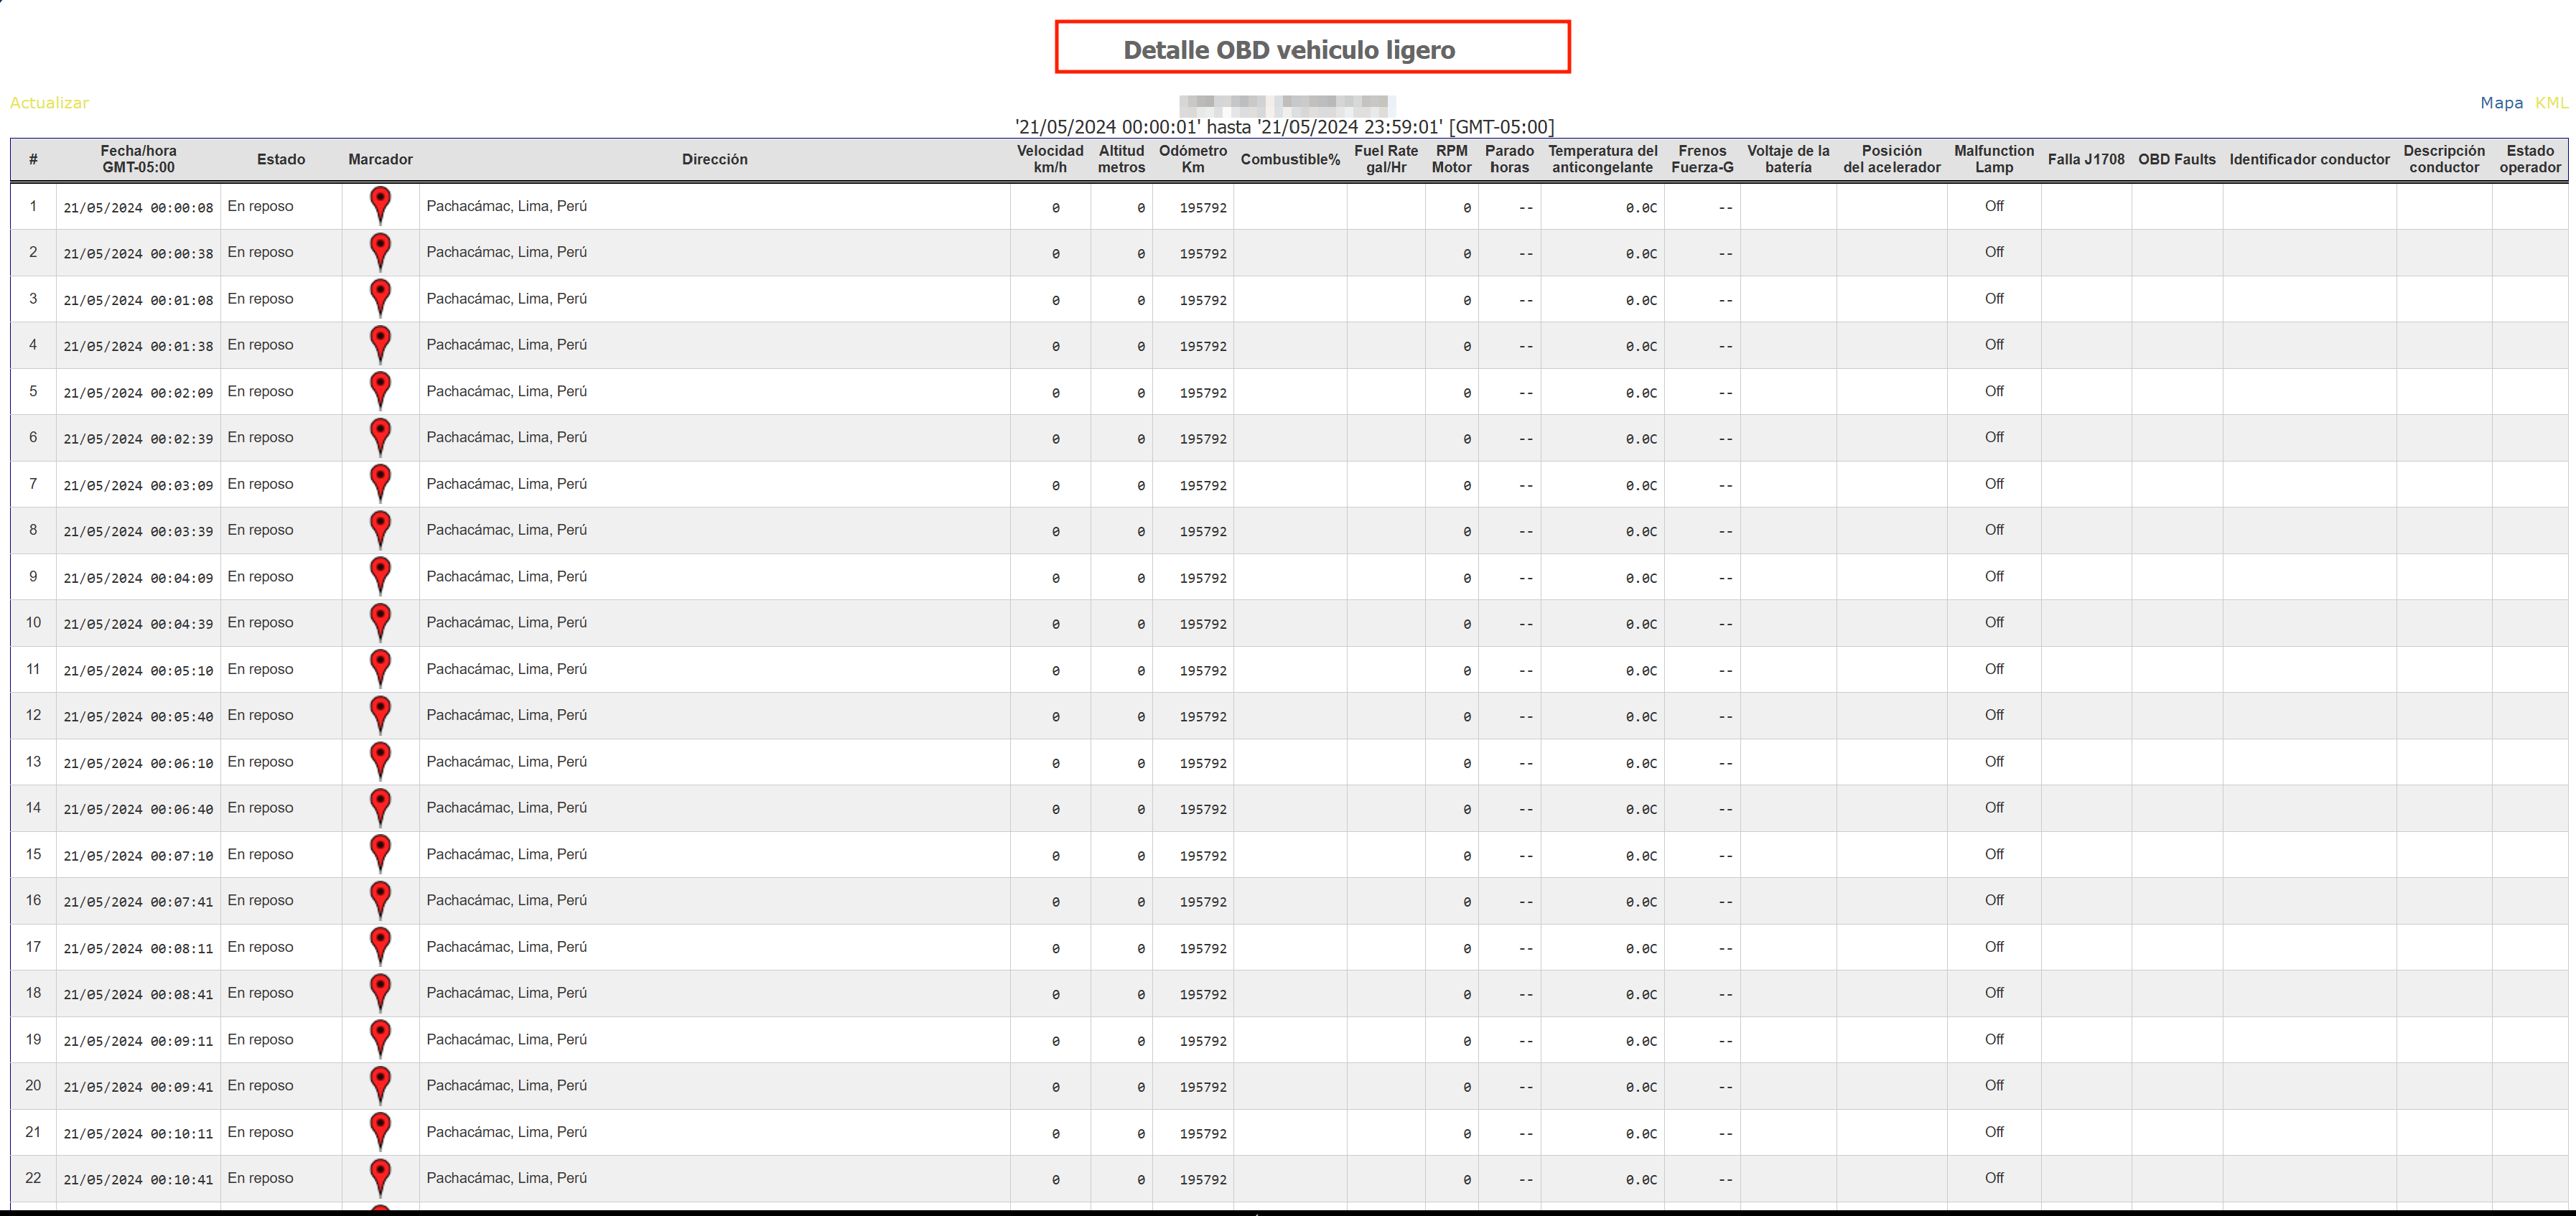Click the marker icon in row 18

tap(380, 990)
